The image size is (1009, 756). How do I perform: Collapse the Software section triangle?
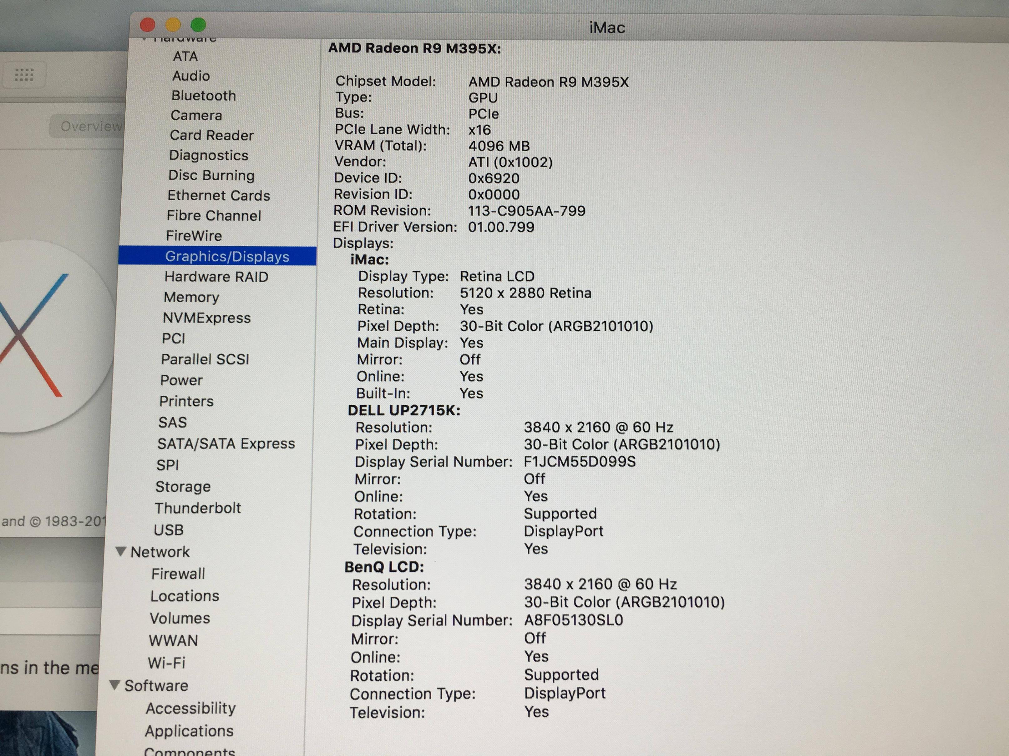click(115, 684)
